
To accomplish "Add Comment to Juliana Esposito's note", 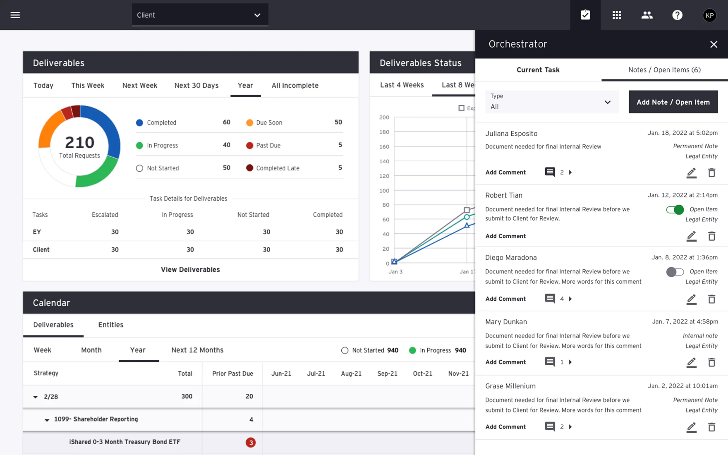I will (x=505, y=172).
